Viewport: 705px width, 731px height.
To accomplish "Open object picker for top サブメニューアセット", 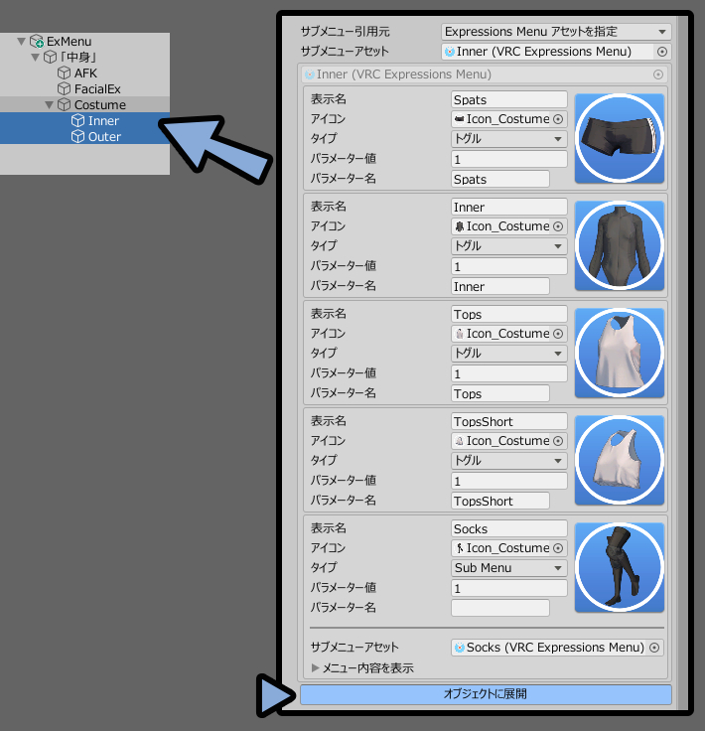I will [662, 52].
